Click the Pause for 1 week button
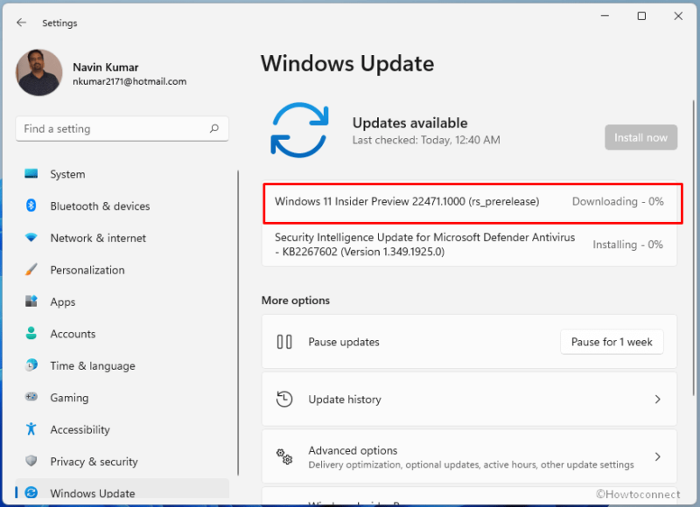 pyautogui.click(x=612, y=342)
